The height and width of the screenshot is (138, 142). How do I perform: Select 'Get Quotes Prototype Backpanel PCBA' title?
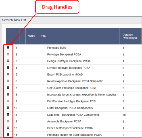(x=72, y=88)
